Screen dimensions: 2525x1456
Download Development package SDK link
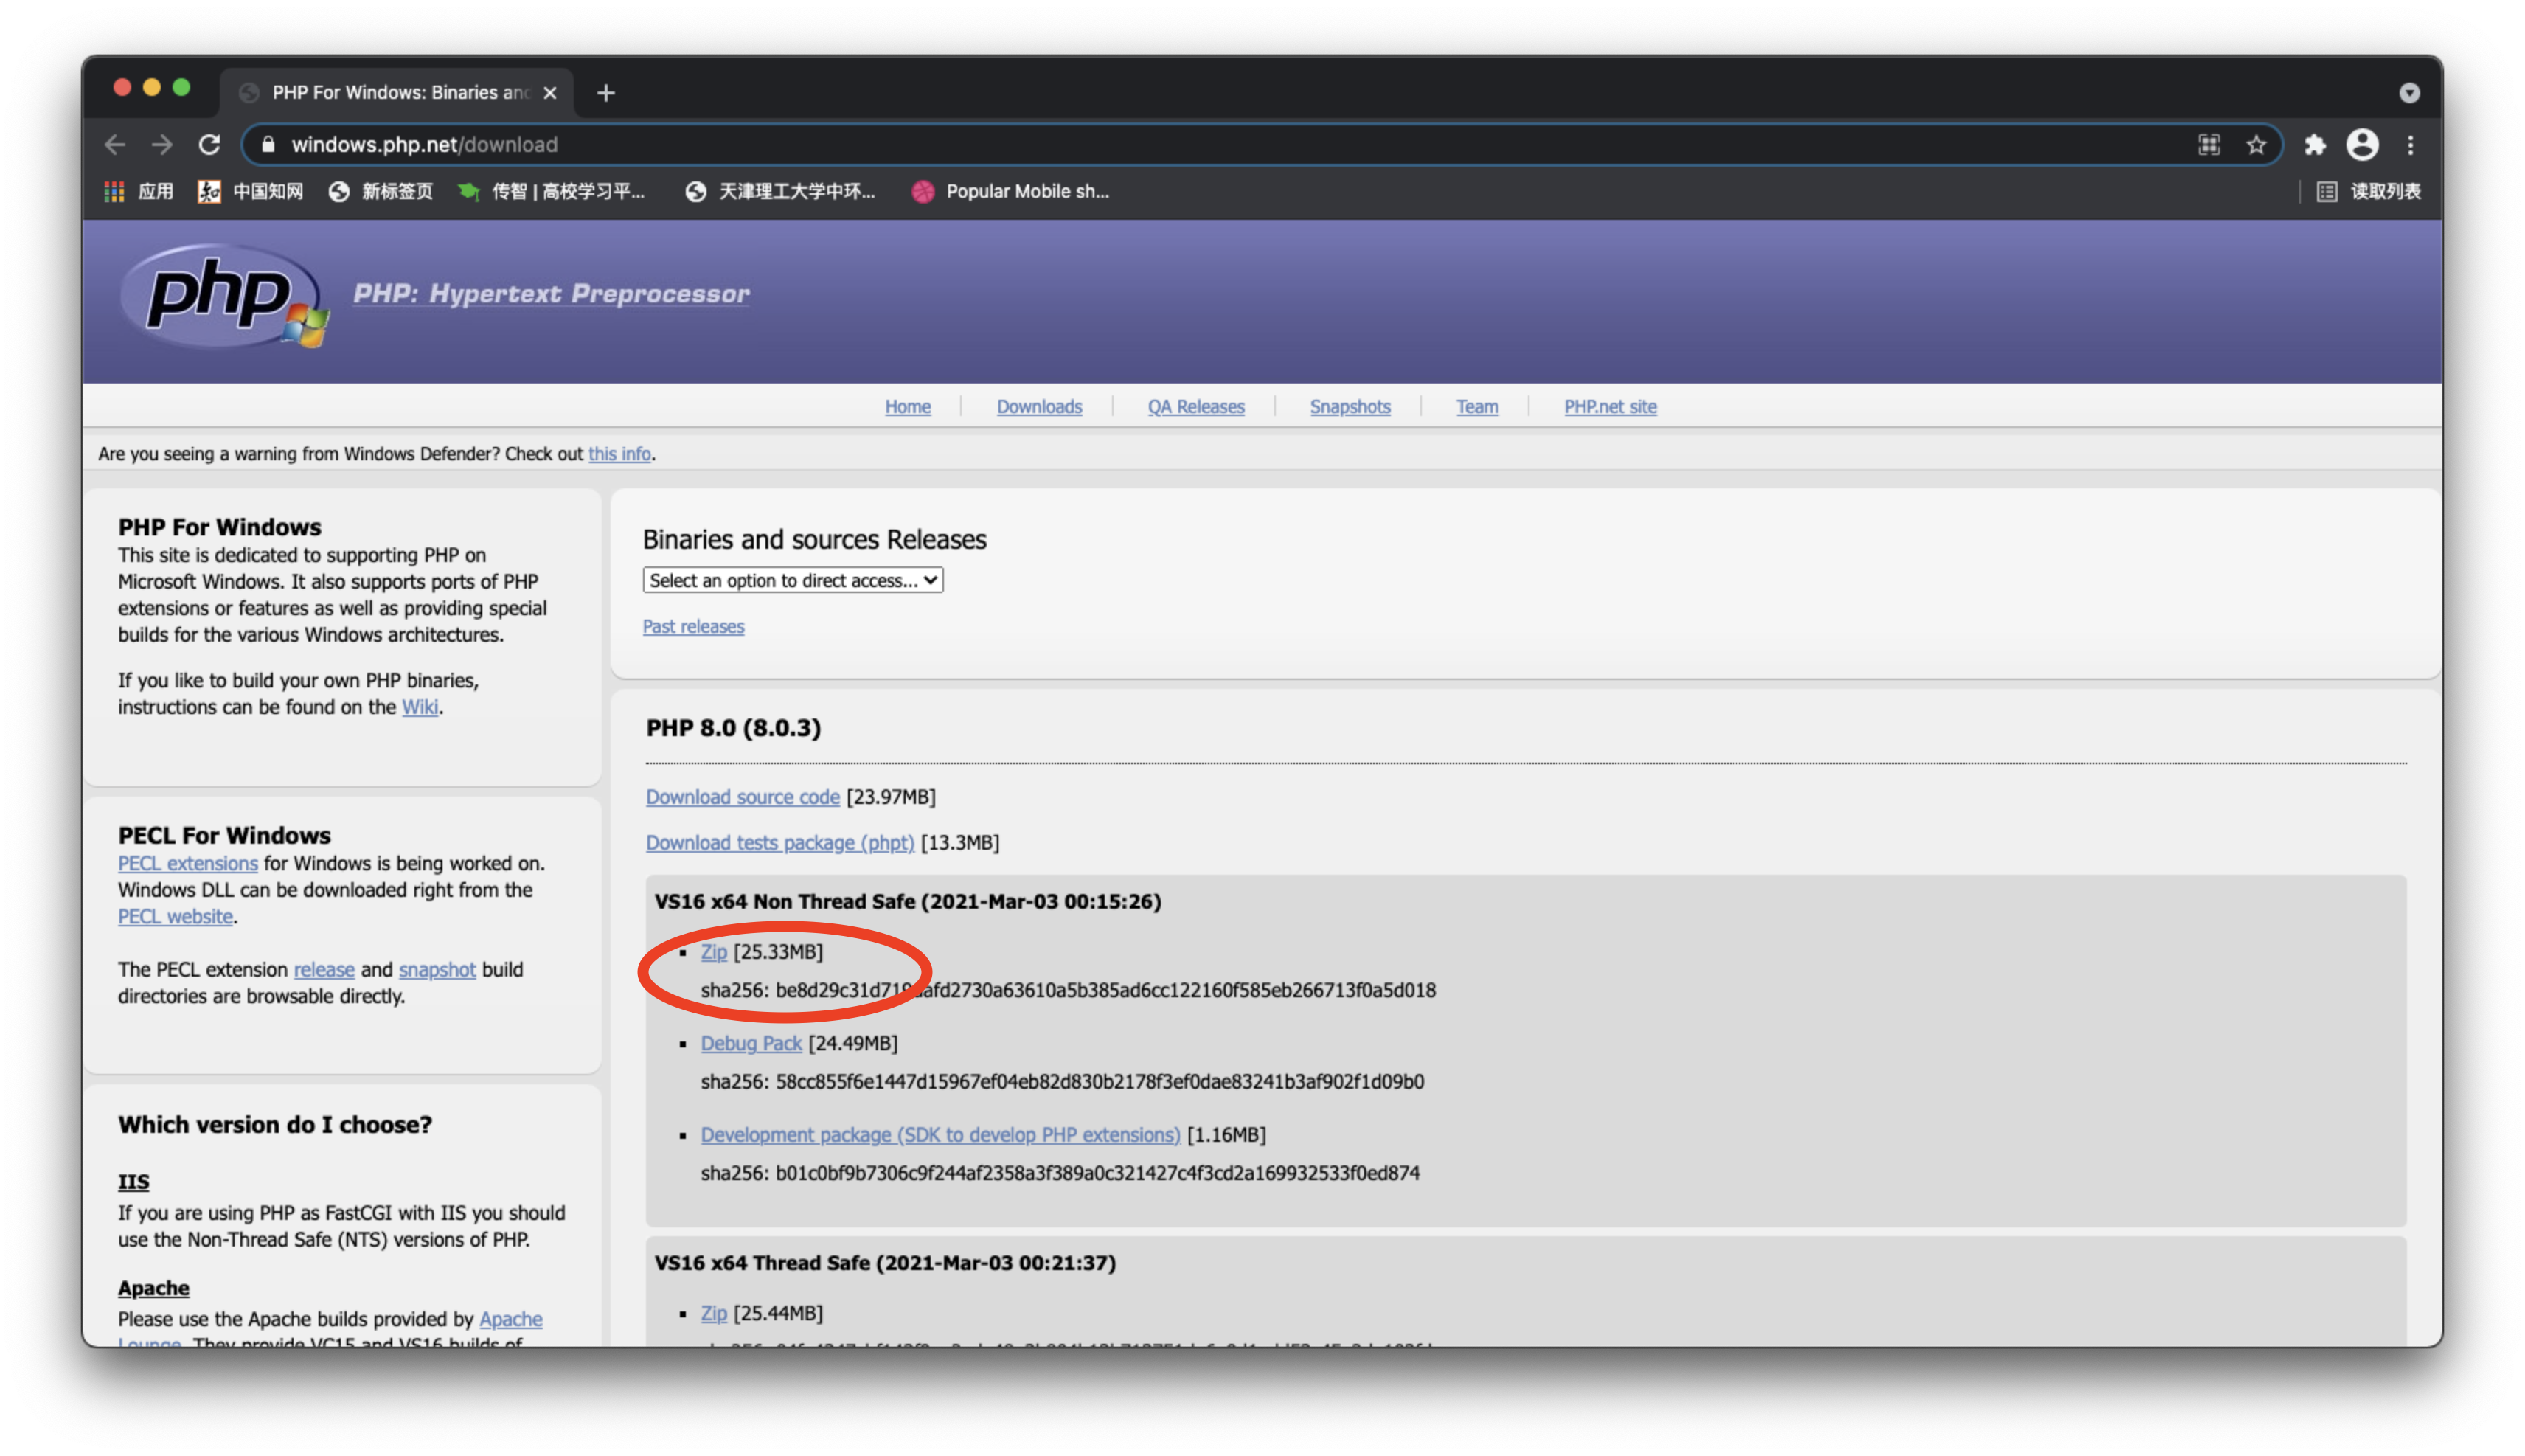(x=941, y=1135)
